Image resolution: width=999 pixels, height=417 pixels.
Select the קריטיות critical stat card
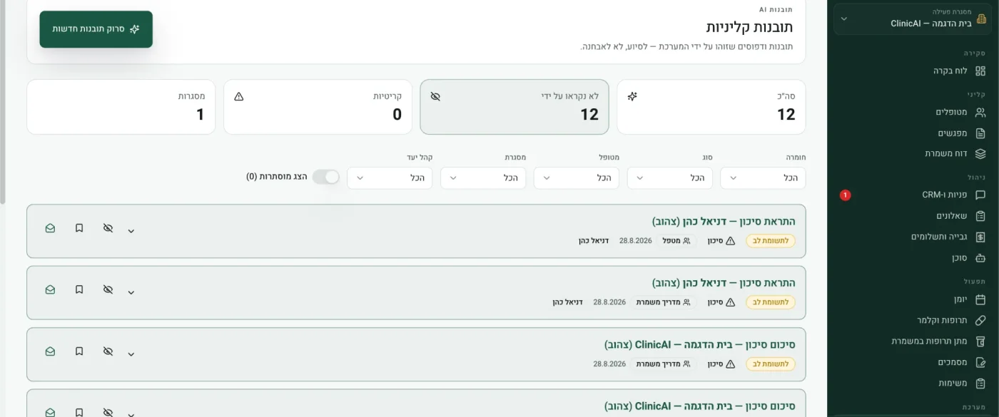click(318, 107)
